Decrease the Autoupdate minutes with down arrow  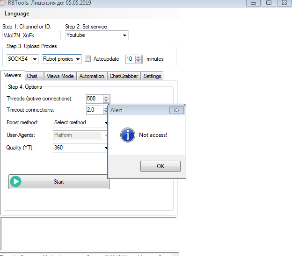138,61
